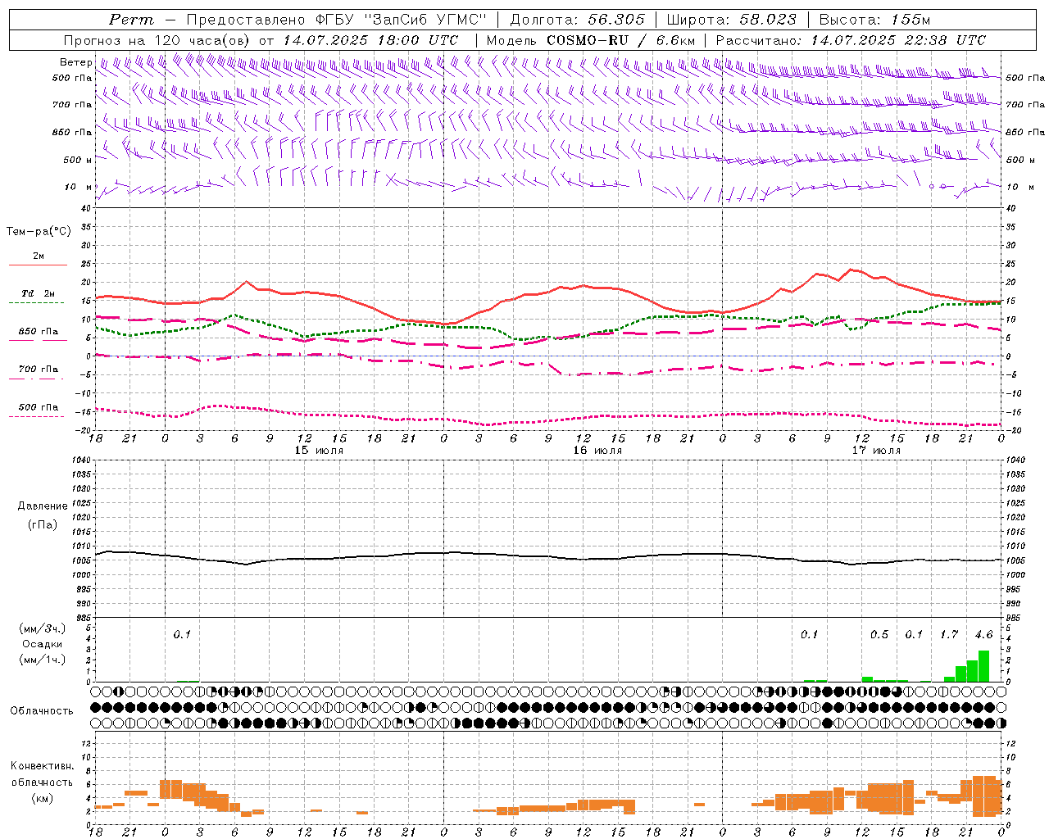Click the "985" value on left pressure axis
This screenshot has height=839, width=1049.
click(x=82, y=618)
